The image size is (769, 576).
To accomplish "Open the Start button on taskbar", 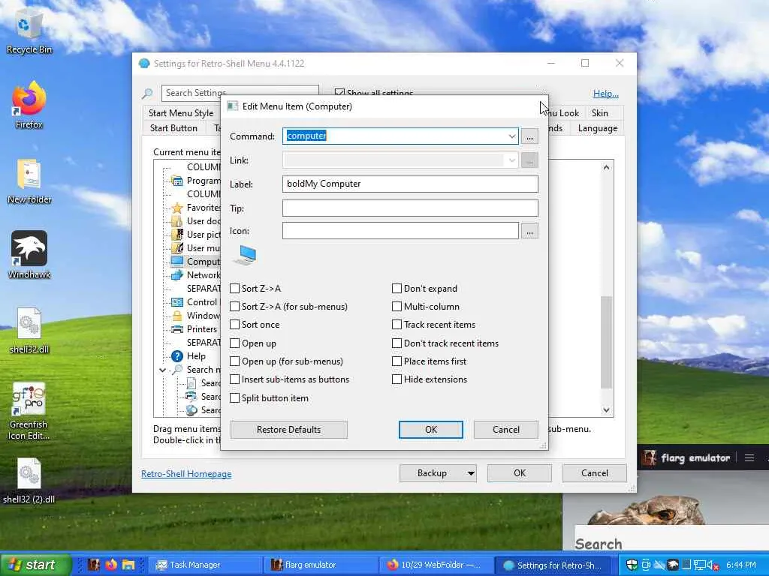I will (x=35, y=565).
